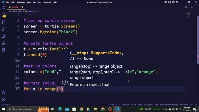Click the '"orange"' string on line 12
199x112 pixels.
(x=146, y=72)
